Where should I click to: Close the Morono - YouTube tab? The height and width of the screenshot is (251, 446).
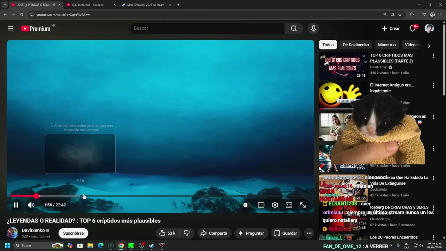(115, 5)
